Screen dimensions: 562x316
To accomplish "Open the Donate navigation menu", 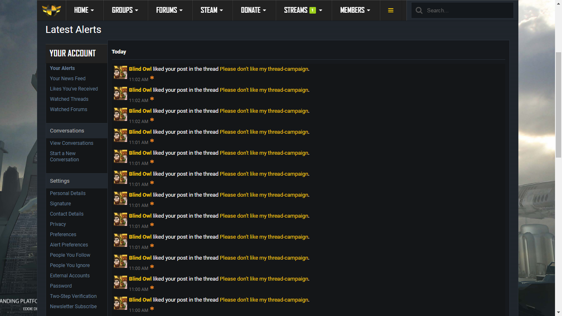I will pyautogui.click(x=253, y=10).
